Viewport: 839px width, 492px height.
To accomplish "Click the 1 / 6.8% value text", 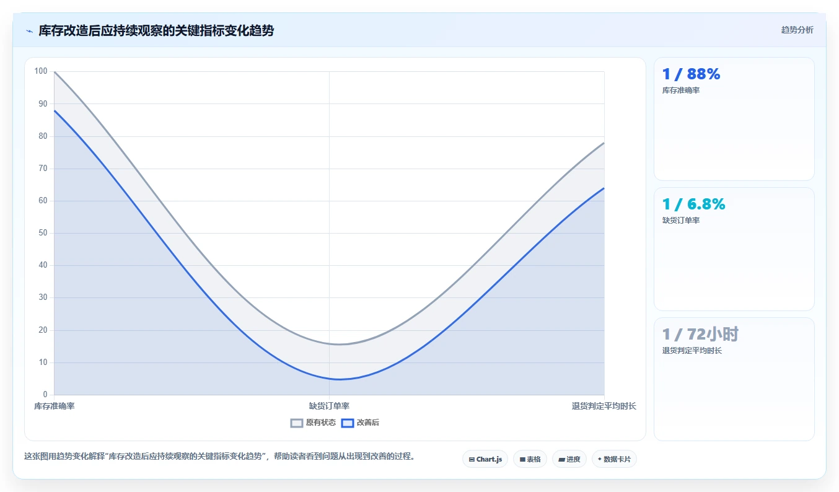I will click(x=693, y=204).
